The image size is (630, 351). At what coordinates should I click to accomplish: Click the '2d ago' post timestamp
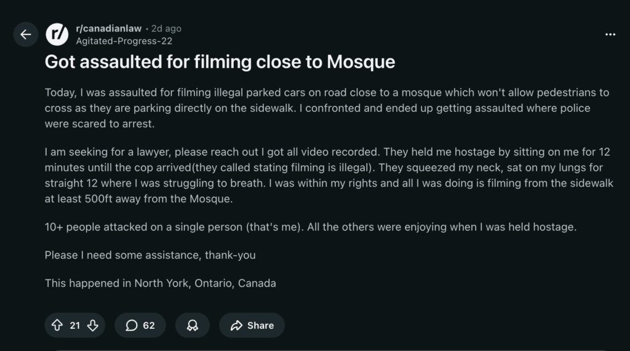click(166, 28)
